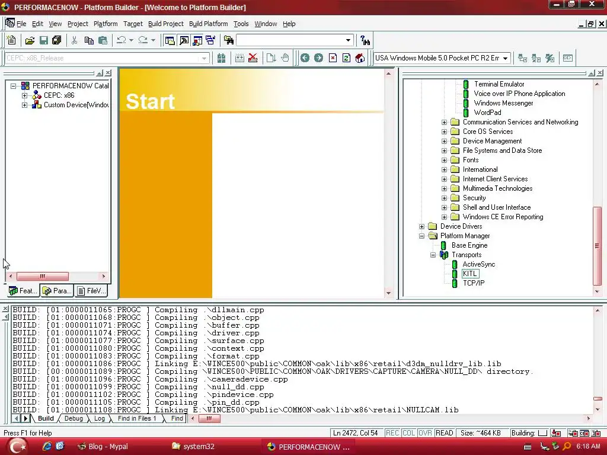607x455 pixels.
Task: Click the Save All icon
Action: [x=57, y=40]
